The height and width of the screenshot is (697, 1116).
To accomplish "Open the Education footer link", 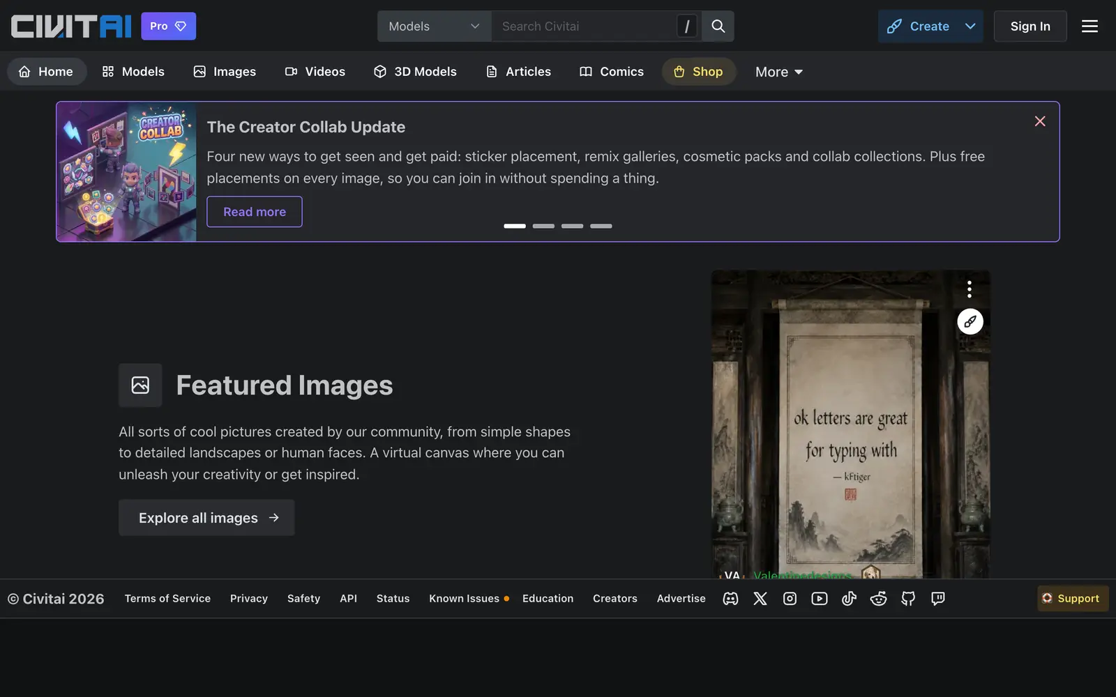I will point(548,599).
